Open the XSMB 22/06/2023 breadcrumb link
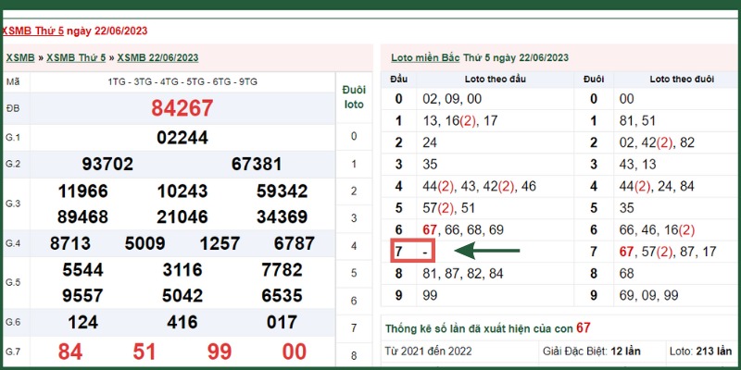This screenshot has height=370, width=741. coord(157,58)
